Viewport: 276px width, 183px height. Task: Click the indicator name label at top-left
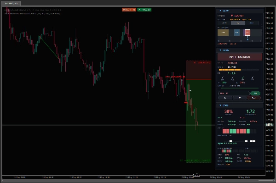tap(33, 10)
